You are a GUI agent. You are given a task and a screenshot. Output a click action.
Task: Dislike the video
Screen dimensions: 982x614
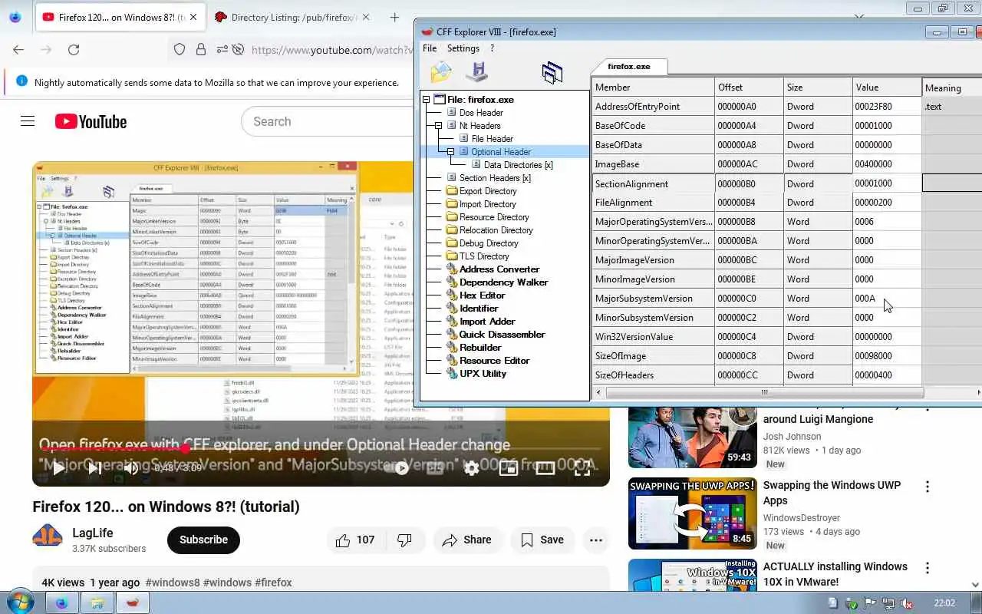(405, 540)
